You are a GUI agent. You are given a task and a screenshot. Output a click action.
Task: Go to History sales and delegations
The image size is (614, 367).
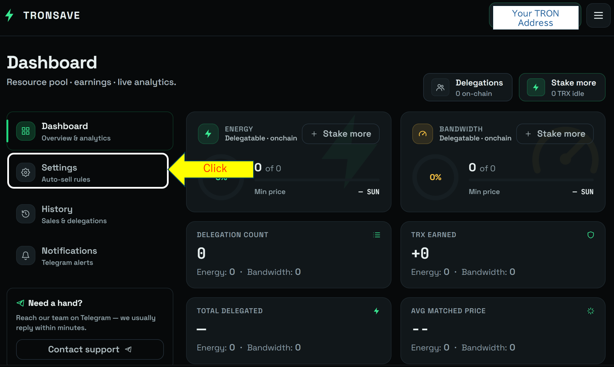(90, 214)
